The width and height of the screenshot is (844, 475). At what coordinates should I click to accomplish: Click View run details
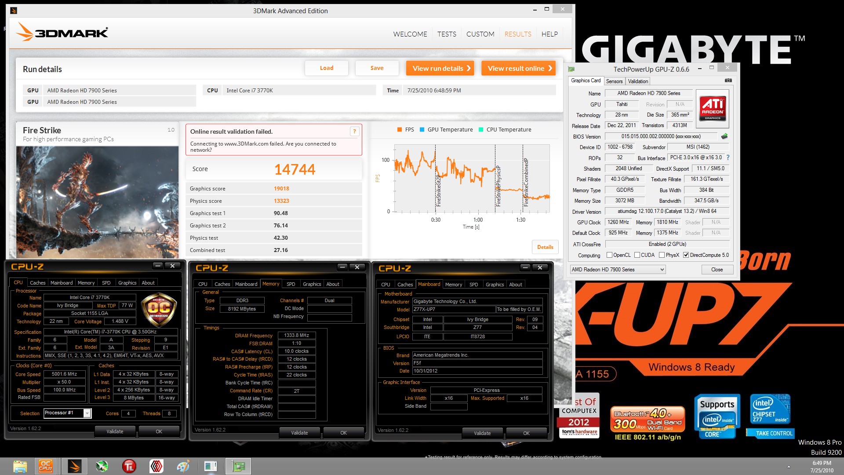click(x=440, y=68)
